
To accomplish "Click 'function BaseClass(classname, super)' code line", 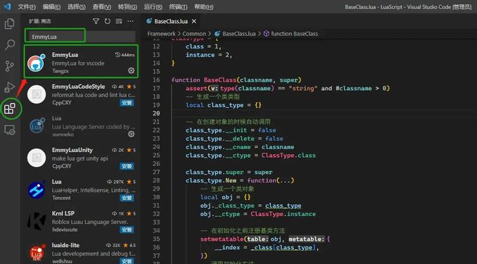I will tap(236, 80).
